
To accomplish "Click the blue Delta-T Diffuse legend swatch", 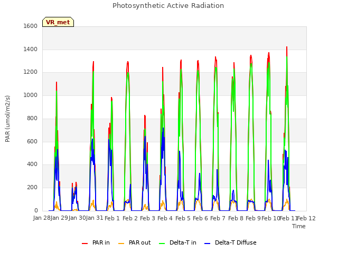I will click(207, 244).
